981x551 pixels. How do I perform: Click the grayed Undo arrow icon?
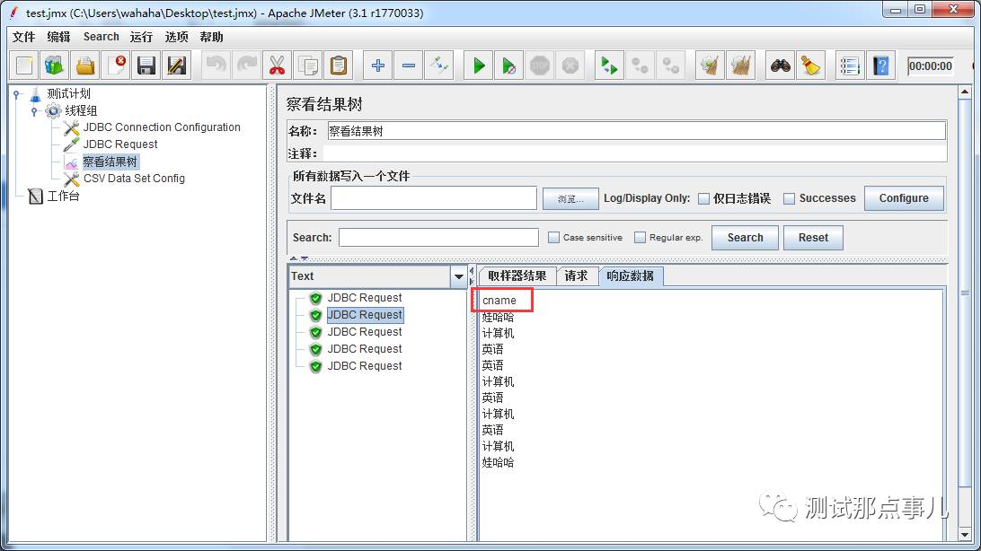tap(217, 66)
